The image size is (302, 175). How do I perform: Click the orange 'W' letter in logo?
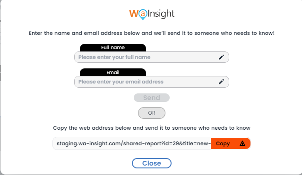click(134, 14)
